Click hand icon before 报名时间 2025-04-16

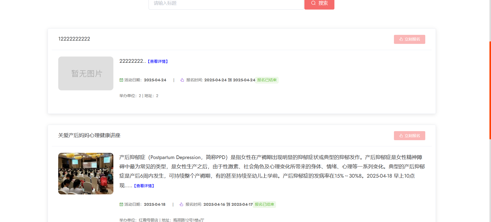coord(181,204)
